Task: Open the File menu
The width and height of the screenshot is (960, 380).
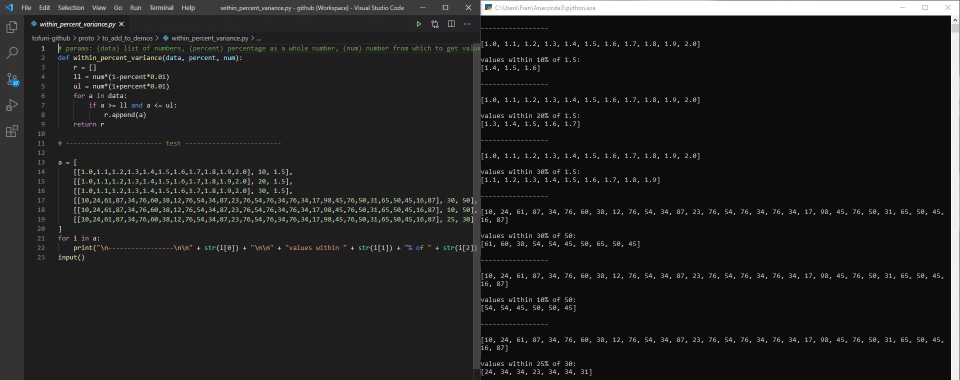Action: point(26,7)
